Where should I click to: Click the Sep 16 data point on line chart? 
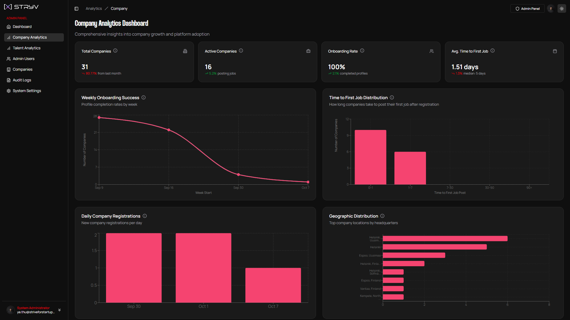coord(169,130)
